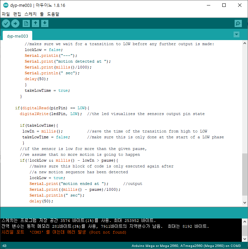The height and width of the screenshot is (249, 248).
Task: Click the line 'takeLowTime = false;'
Action: 46,137
